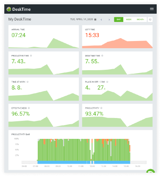Image resolution: width=161 pixels, height=177 pixels.
Task: Click the Productivity card area chart
Action: click(117, 122)
